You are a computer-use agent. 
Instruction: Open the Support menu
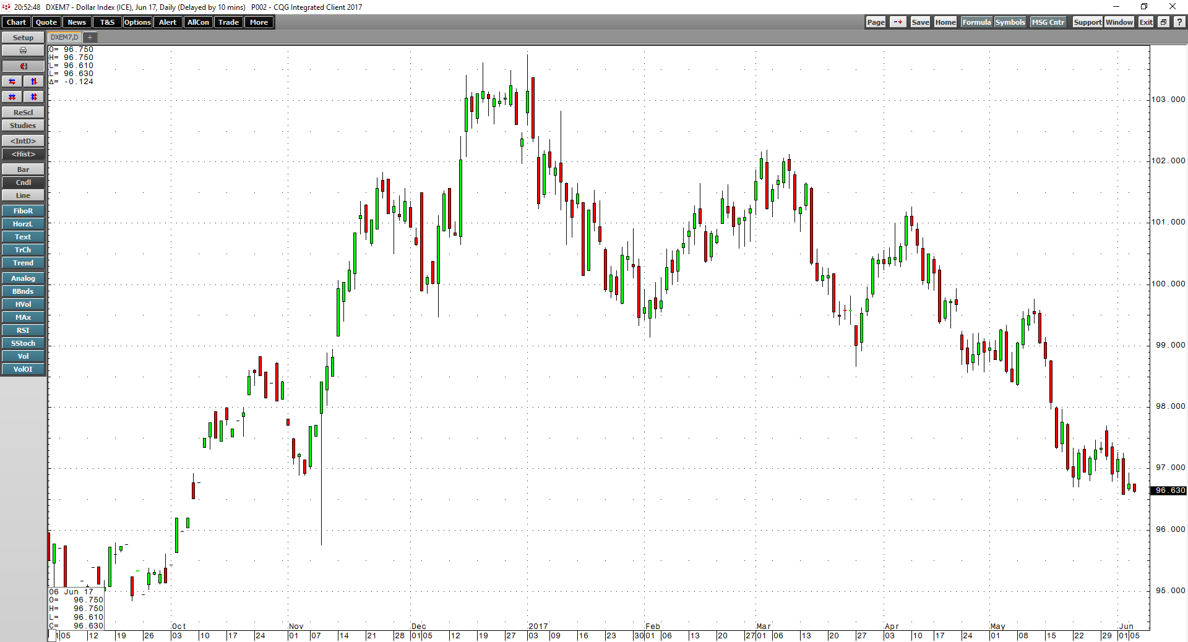[x=1088, y=22]
